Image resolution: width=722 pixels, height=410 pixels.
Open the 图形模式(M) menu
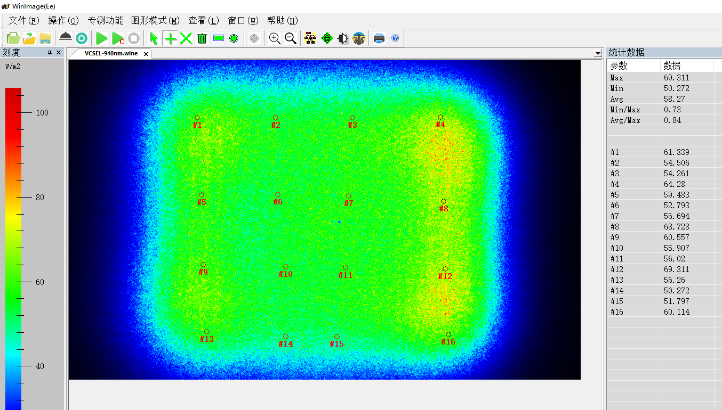155,21
